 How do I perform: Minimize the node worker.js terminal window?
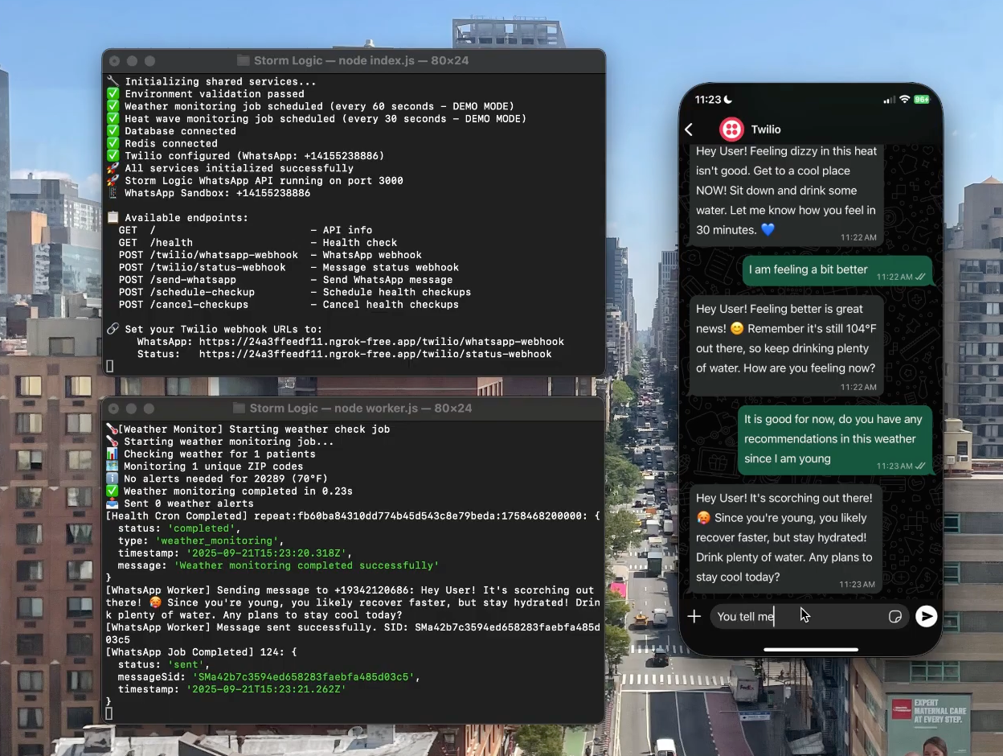click(x=132, y=409)
